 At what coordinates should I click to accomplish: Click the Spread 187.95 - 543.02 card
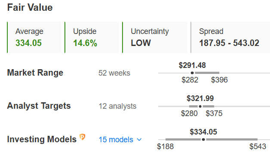[x=230, y=37]
